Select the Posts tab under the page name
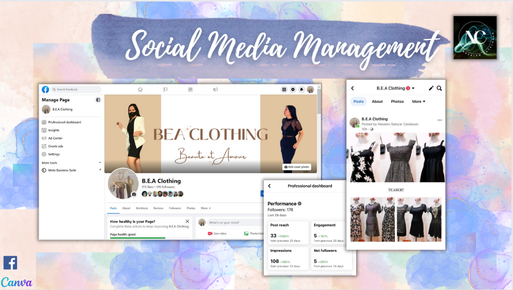This screenshot has height=290, width=513. pyautogui.click(x=113, y=208)
